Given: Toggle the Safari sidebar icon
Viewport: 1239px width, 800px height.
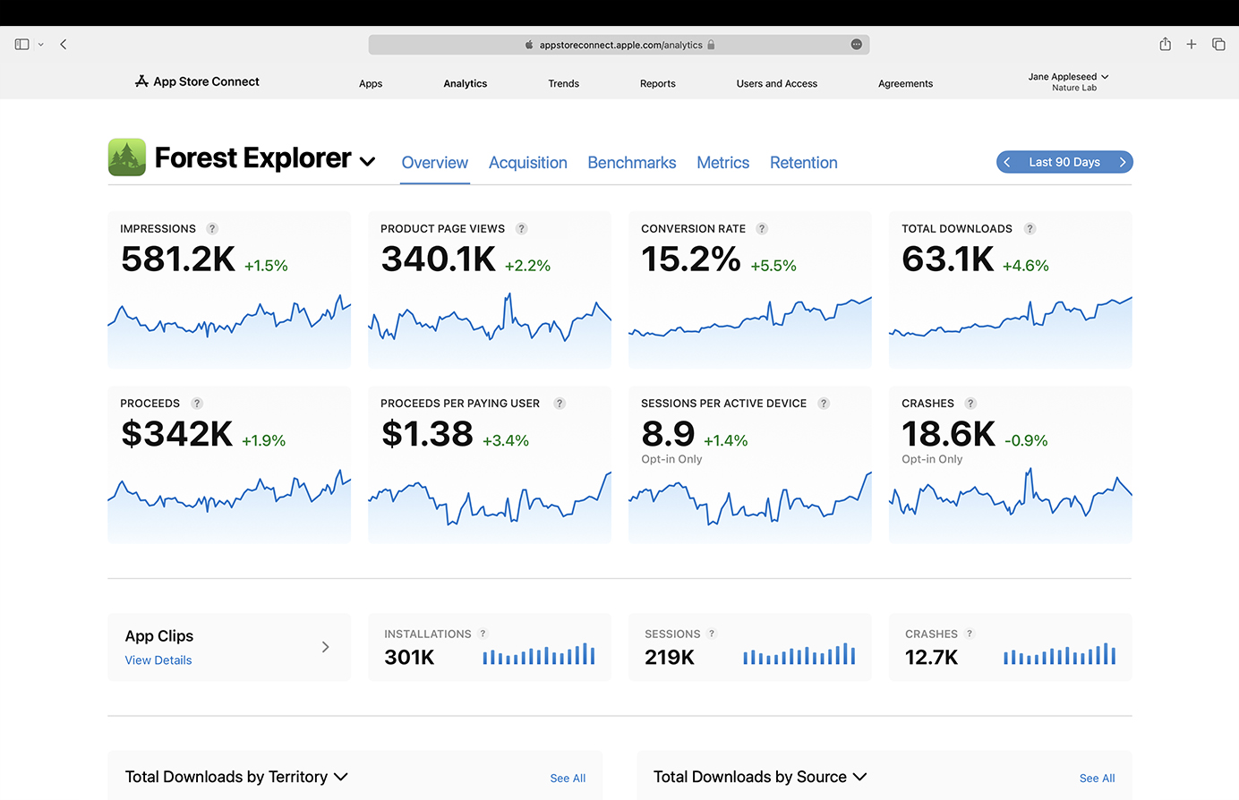Looking at the screenshot, I should [20, 43].
